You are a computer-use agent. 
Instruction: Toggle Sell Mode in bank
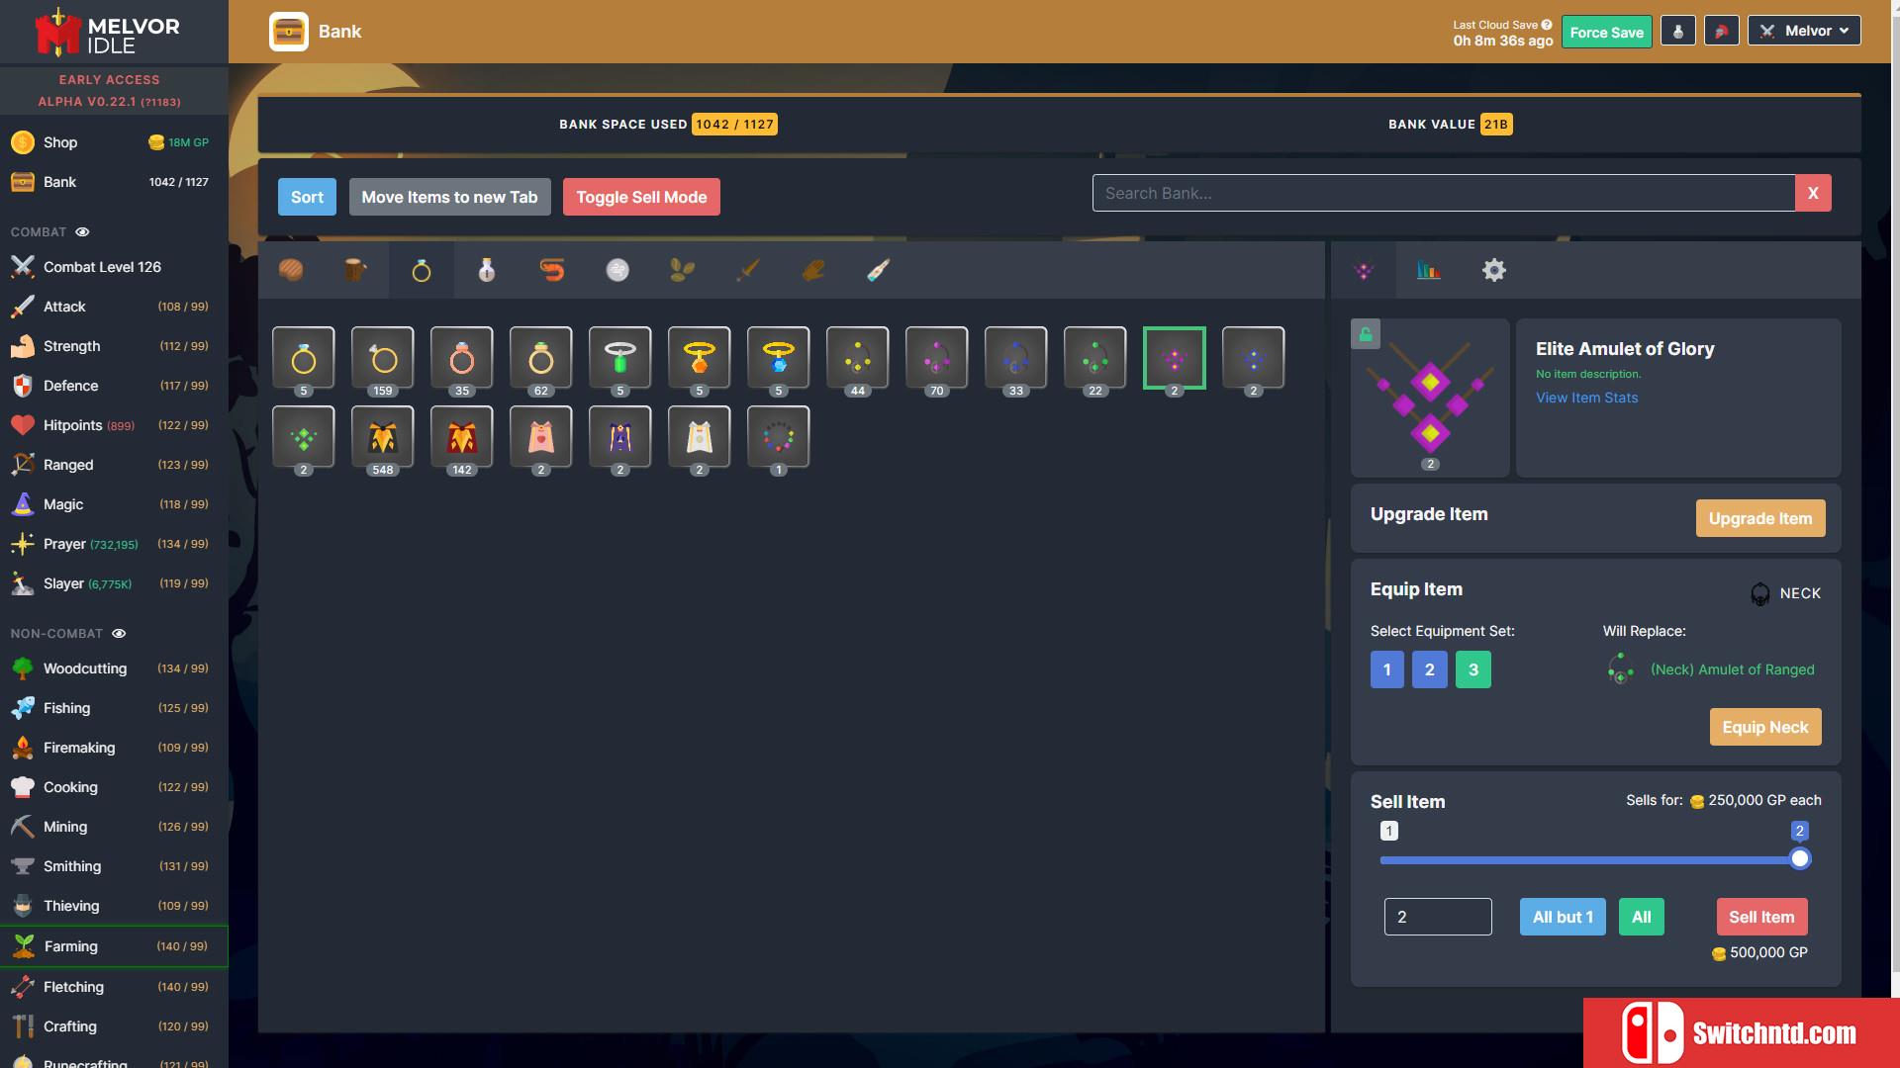pos(641,197)
